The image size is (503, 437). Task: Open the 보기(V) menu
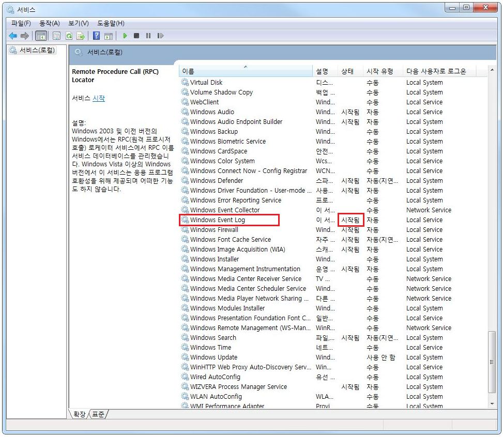tap(78, 23)
